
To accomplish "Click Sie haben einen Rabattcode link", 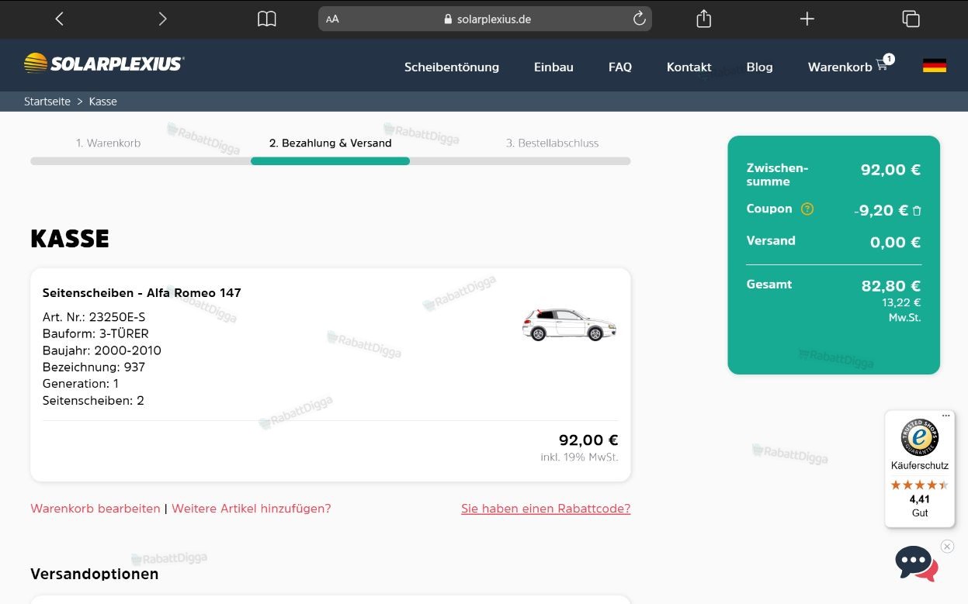I will pyautogui.click(x=546, y=509).
